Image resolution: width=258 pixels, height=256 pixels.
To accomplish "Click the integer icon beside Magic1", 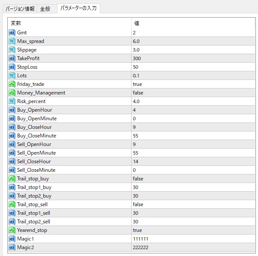I will pos(12,239).
